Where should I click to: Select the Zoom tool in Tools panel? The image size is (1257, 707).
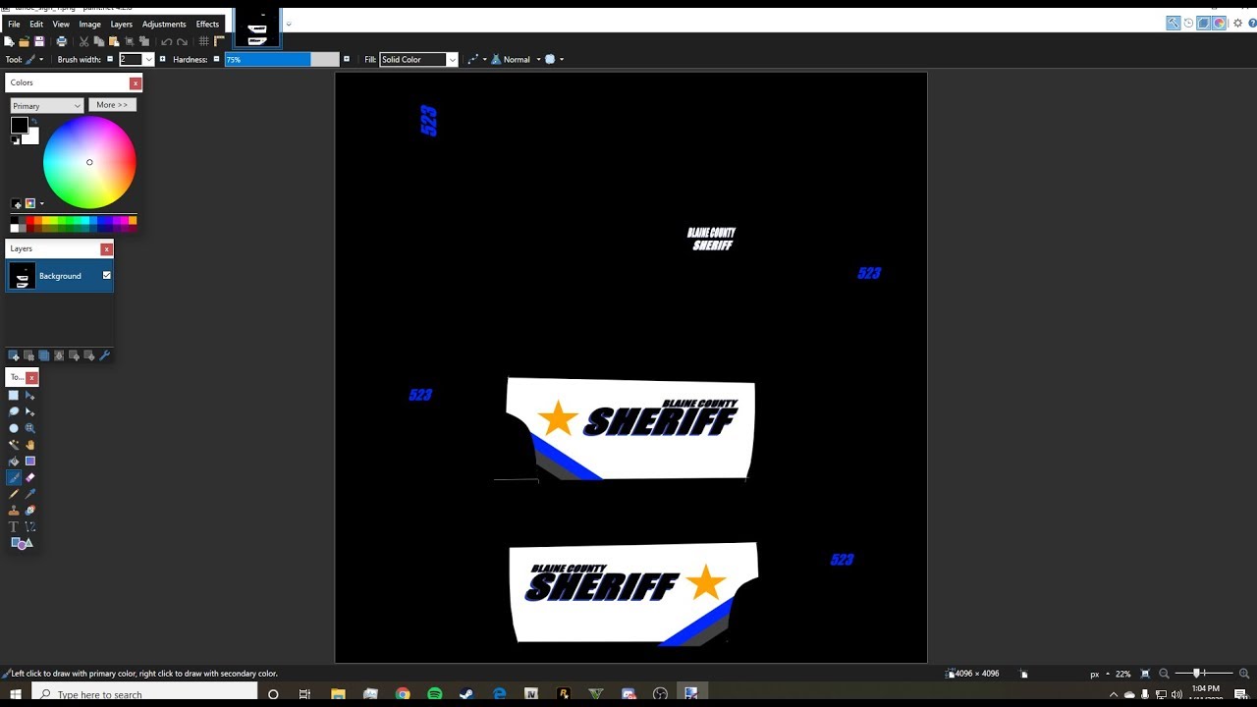[x=30, y=428]
